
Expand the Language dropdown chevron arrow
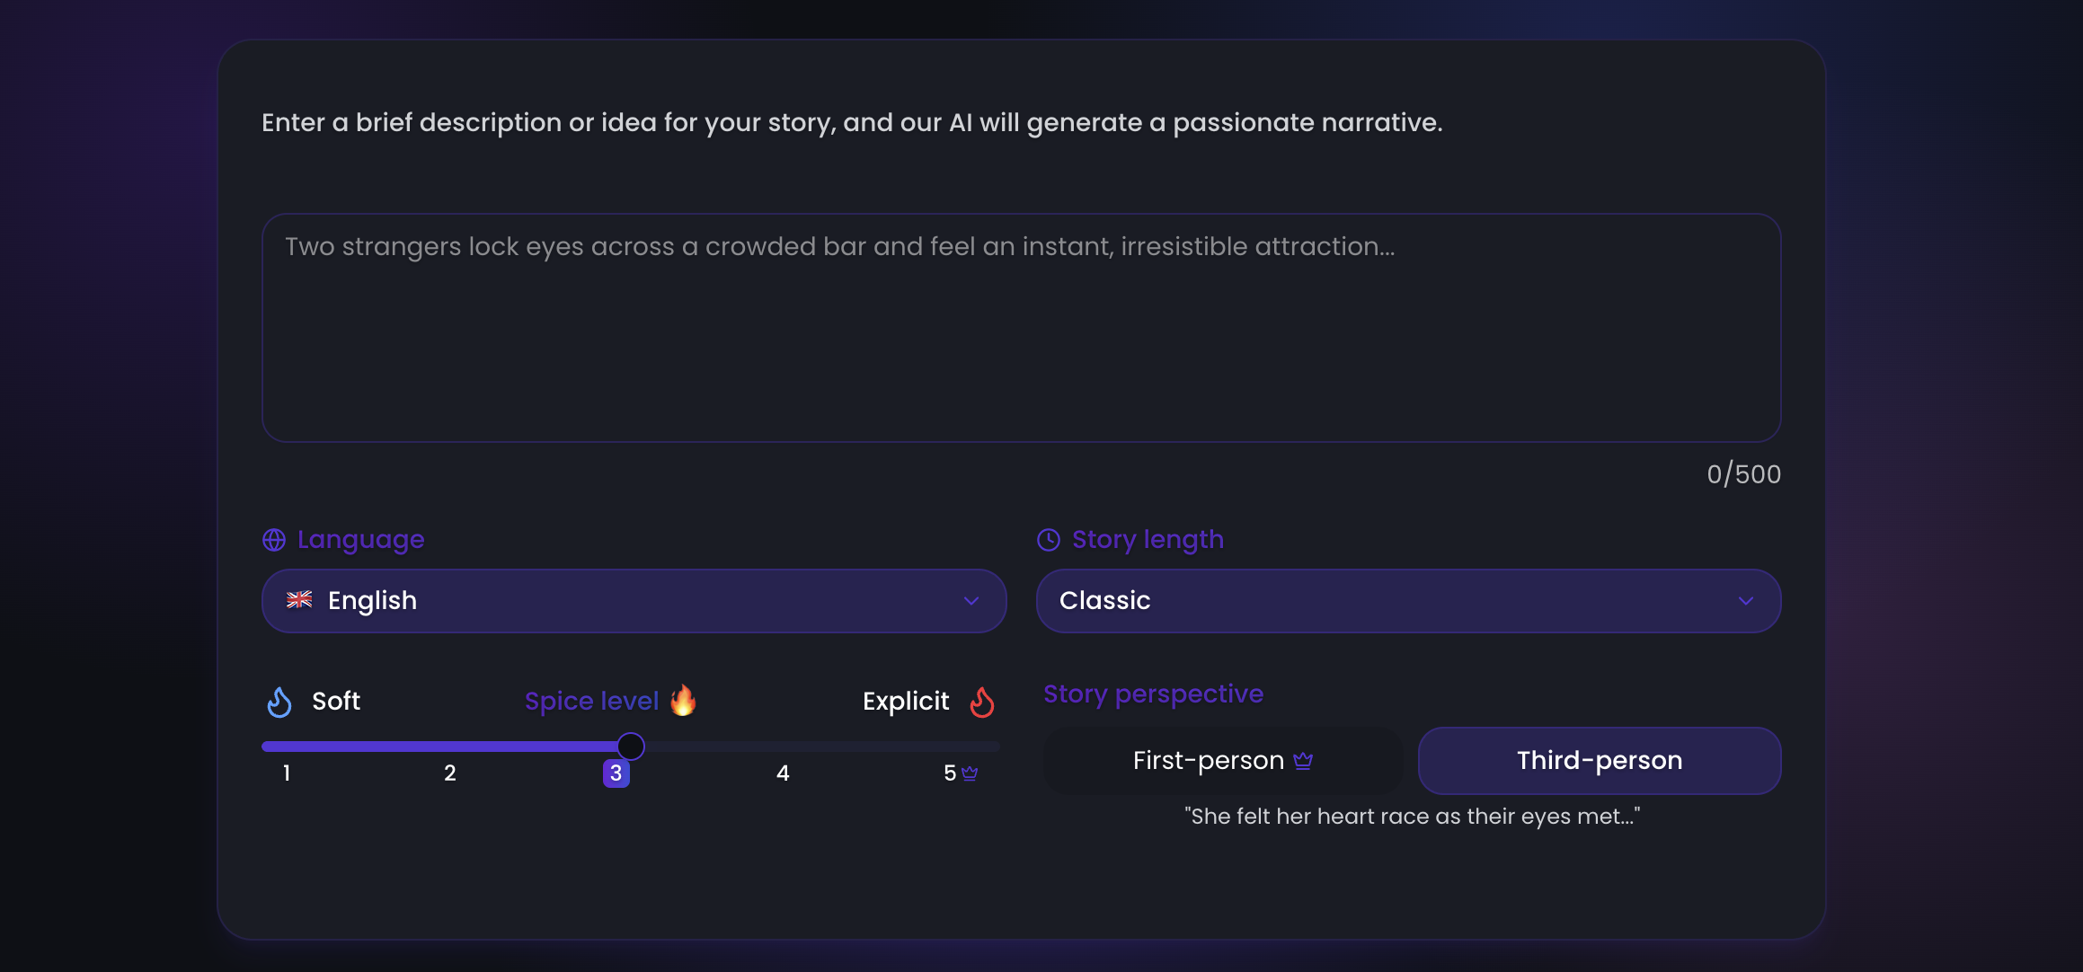(x=971, y=601)
